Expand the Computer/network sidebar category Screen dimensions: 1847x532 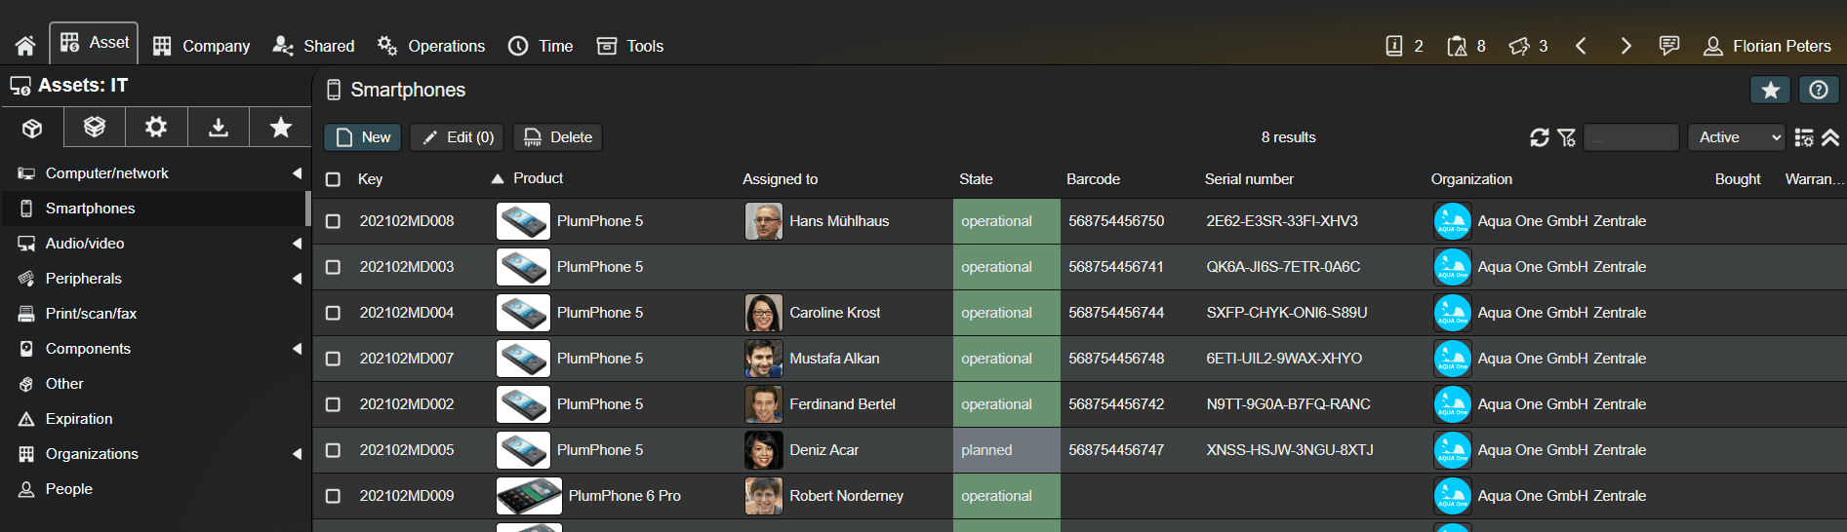(297, 173)
